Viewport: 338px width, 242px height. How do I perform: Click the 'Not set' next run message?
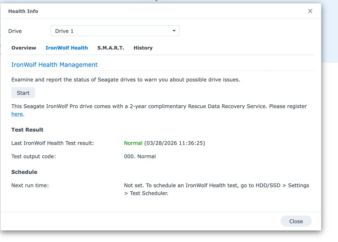216,186
